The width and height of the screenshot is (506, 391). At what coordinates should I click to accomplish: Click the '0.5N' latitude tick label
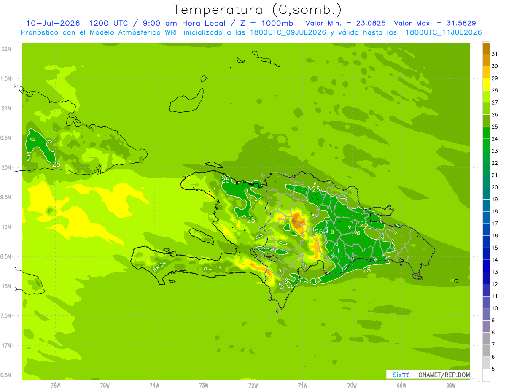point(5,138)
